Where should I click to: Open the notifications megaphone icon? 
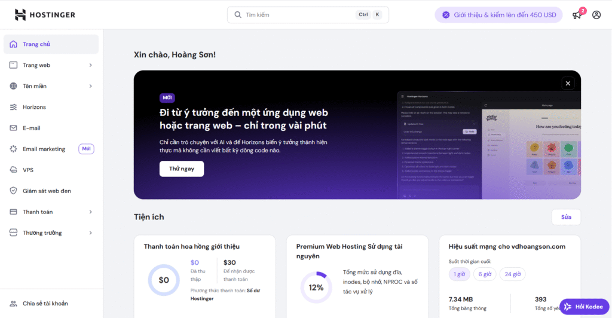coord(577,15)
